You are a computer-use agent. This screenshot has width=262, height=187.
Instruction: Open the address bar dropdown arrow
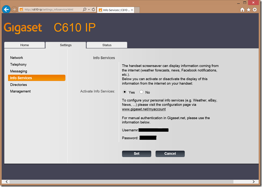(x=89, y=9)
